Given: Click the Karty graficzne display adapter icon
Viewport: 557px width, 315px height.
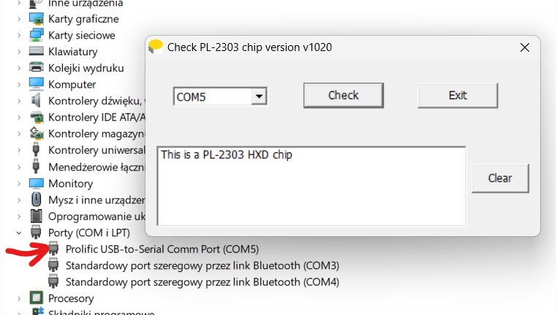Looking at the screenshot, I should (x=37, y=19).
